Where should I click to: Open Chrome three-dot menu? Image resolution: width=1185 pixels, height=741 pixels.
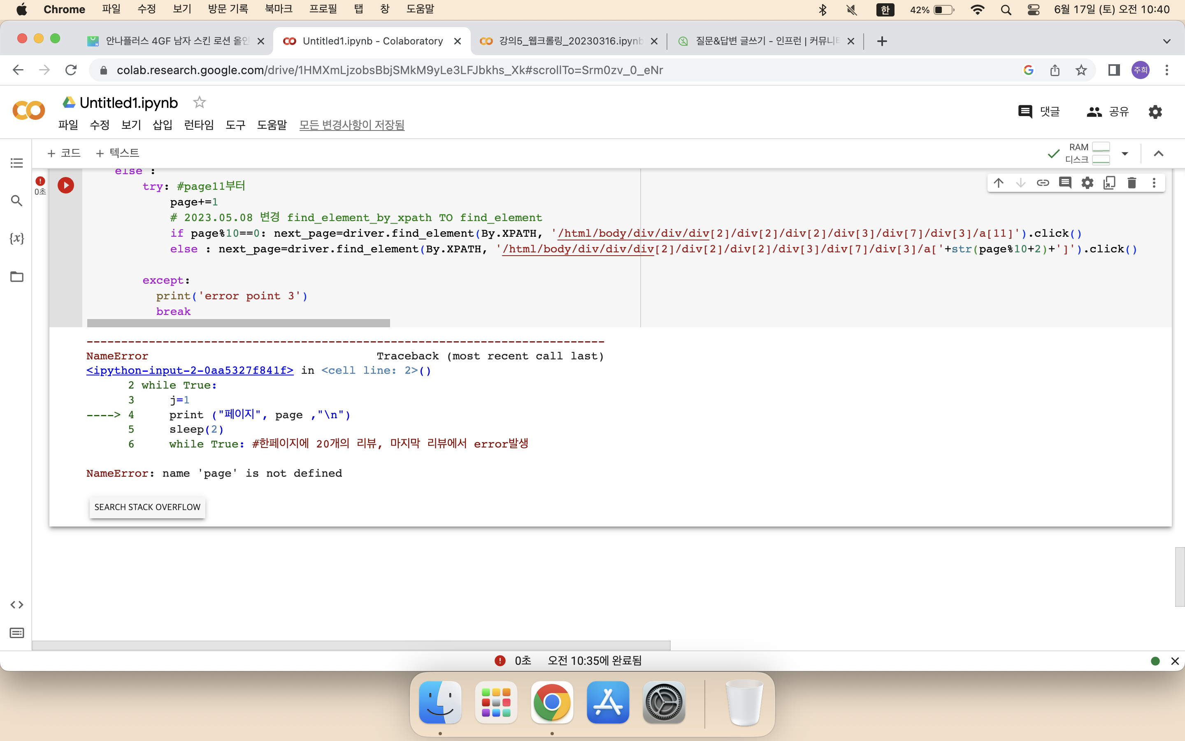(1167, 70)
